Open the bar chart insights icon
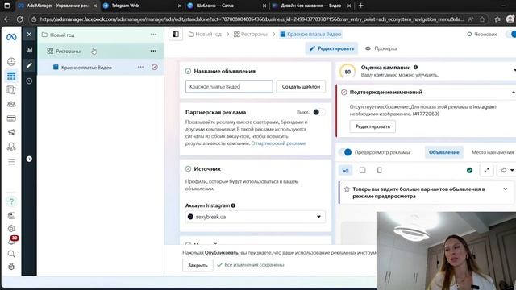The image size is (516, 290). click(29, 50)
